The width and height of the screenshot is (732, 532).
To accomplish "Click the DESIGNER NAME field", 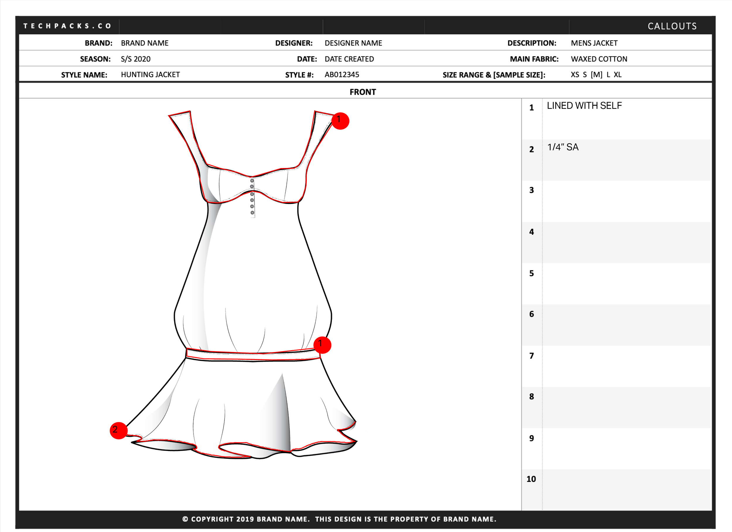I will [x=353, y=43].
